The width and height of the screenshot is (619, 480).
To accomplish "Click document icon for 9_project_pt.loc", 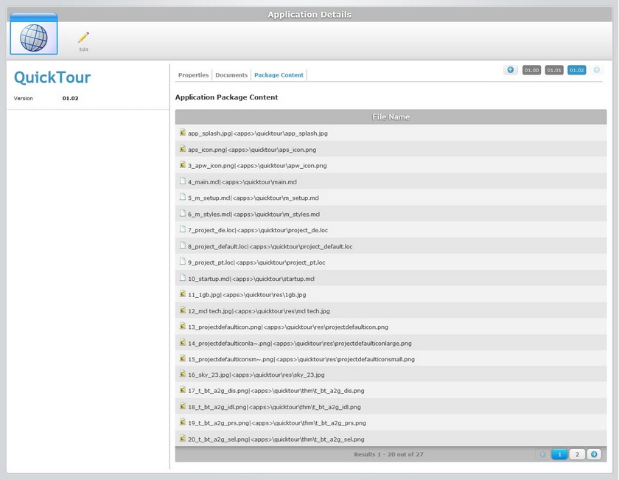I will pos(183,261).
